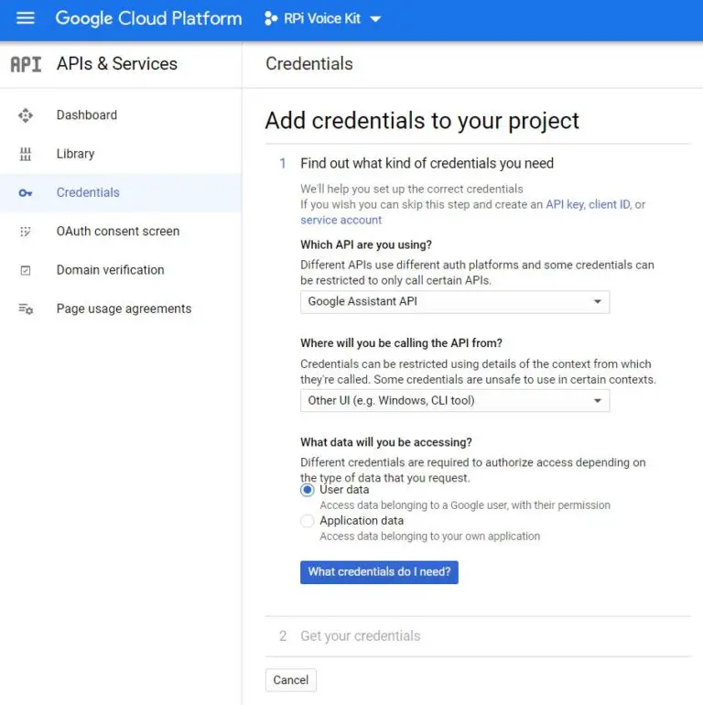Click the API key link

coord(565,204)
